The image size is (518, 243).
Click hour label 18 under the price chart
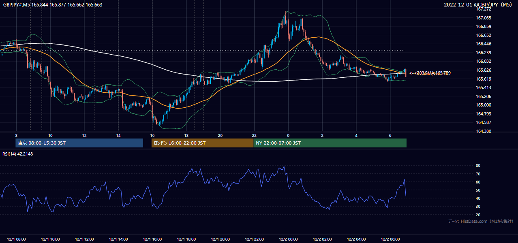186,135
